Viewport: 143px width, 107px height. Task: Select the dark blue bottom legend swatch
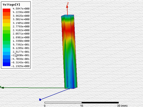(x=6, y=64)
